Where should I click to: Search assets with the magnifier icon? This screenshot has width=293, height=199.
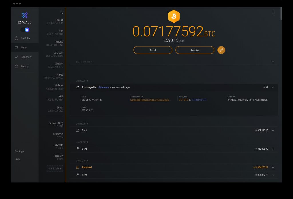tap(61, 12)
